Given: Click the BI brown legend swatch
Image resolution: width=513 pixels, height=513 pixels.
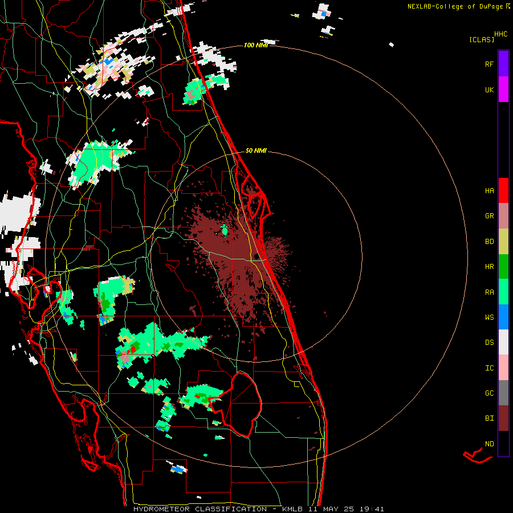Looking at the screenshot, I should pyautogui.click(x=503, y=418).
